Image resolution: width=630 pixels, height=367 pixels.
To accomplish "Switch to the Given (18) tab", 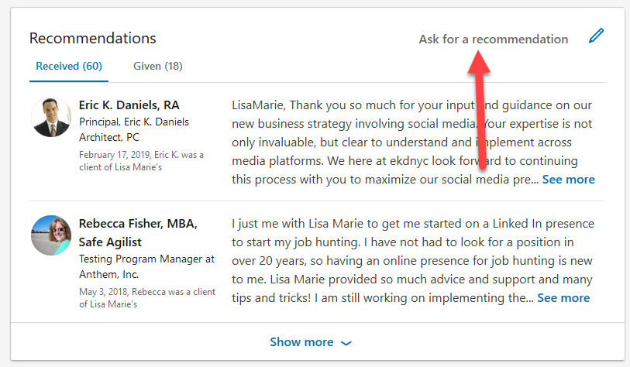I will click(x=158, y=66).
